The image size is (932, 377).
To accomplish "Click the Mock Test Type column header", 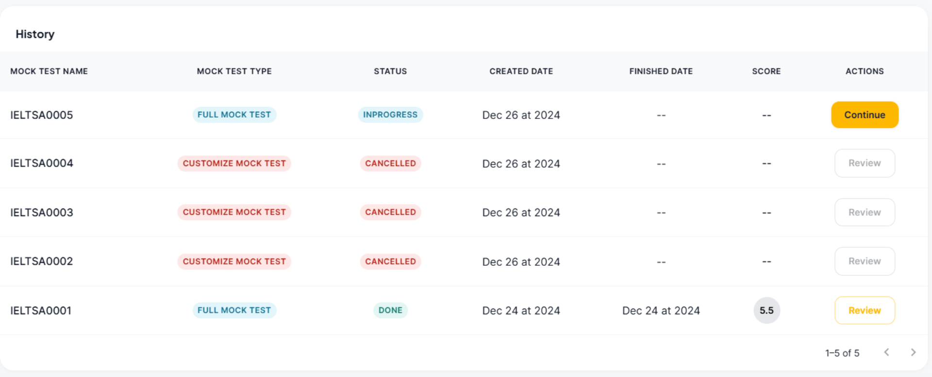I will click(x=234, y=71).
